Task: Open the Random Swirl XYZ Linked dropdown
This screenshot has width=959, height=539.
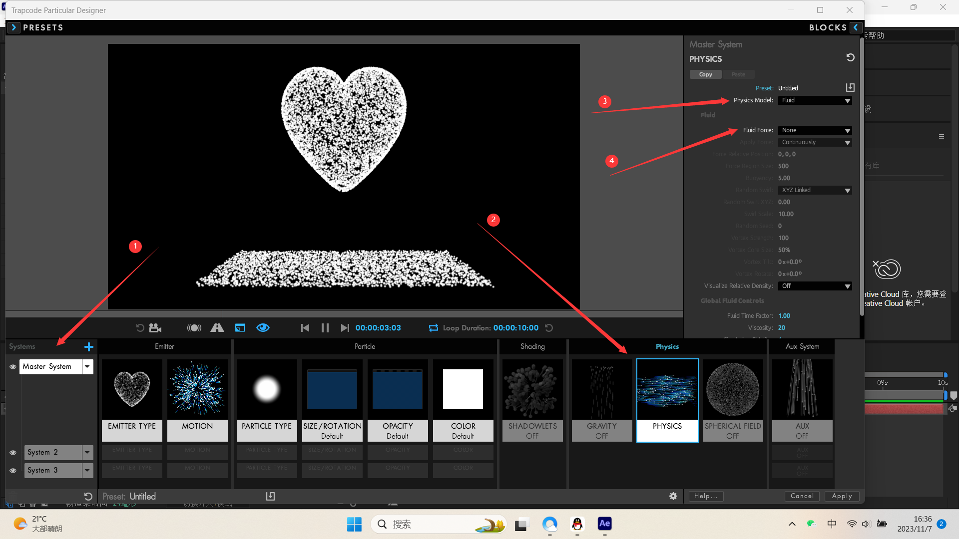Action: [815, 190]
